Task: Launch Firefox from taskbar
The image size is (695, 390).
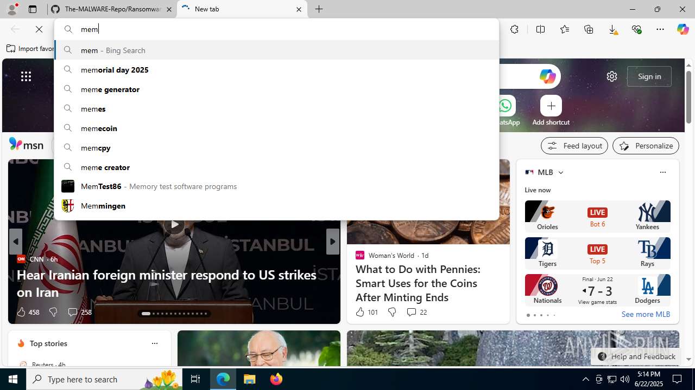Action: [x=276, y=379]
